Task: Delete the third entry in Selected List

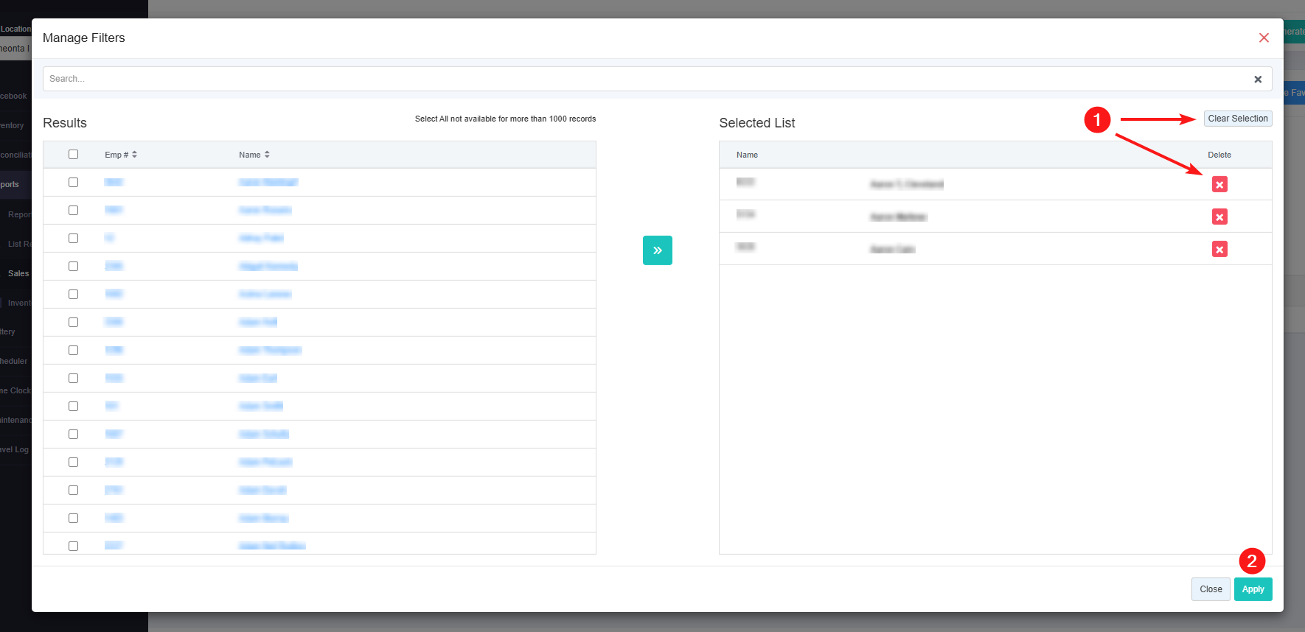Action: click(x=1219, y=250)
